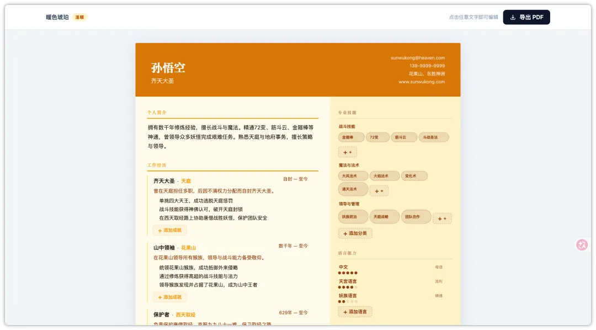Screen dimensions: 596x330
Task: Edit the address 花果山，东胜神洲
Action: [427, 74]
